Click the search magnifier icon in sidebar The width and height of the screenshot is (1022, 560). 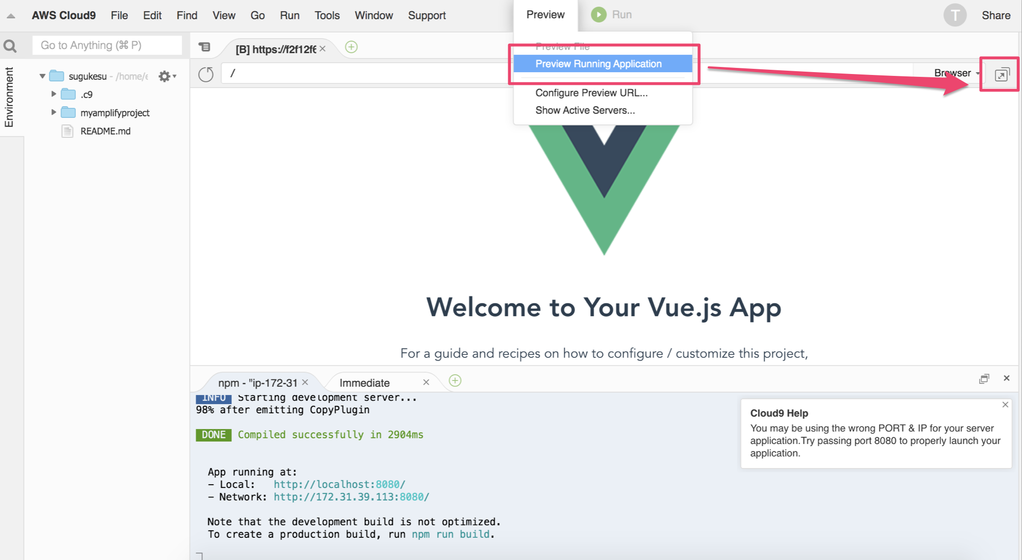point(10,46)
